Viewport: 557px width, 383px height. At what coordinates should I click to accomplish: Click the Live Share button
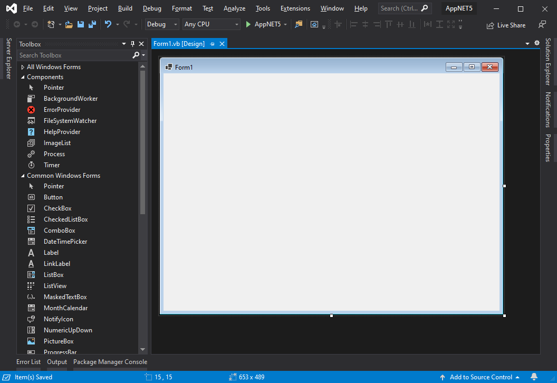(506, 25)
